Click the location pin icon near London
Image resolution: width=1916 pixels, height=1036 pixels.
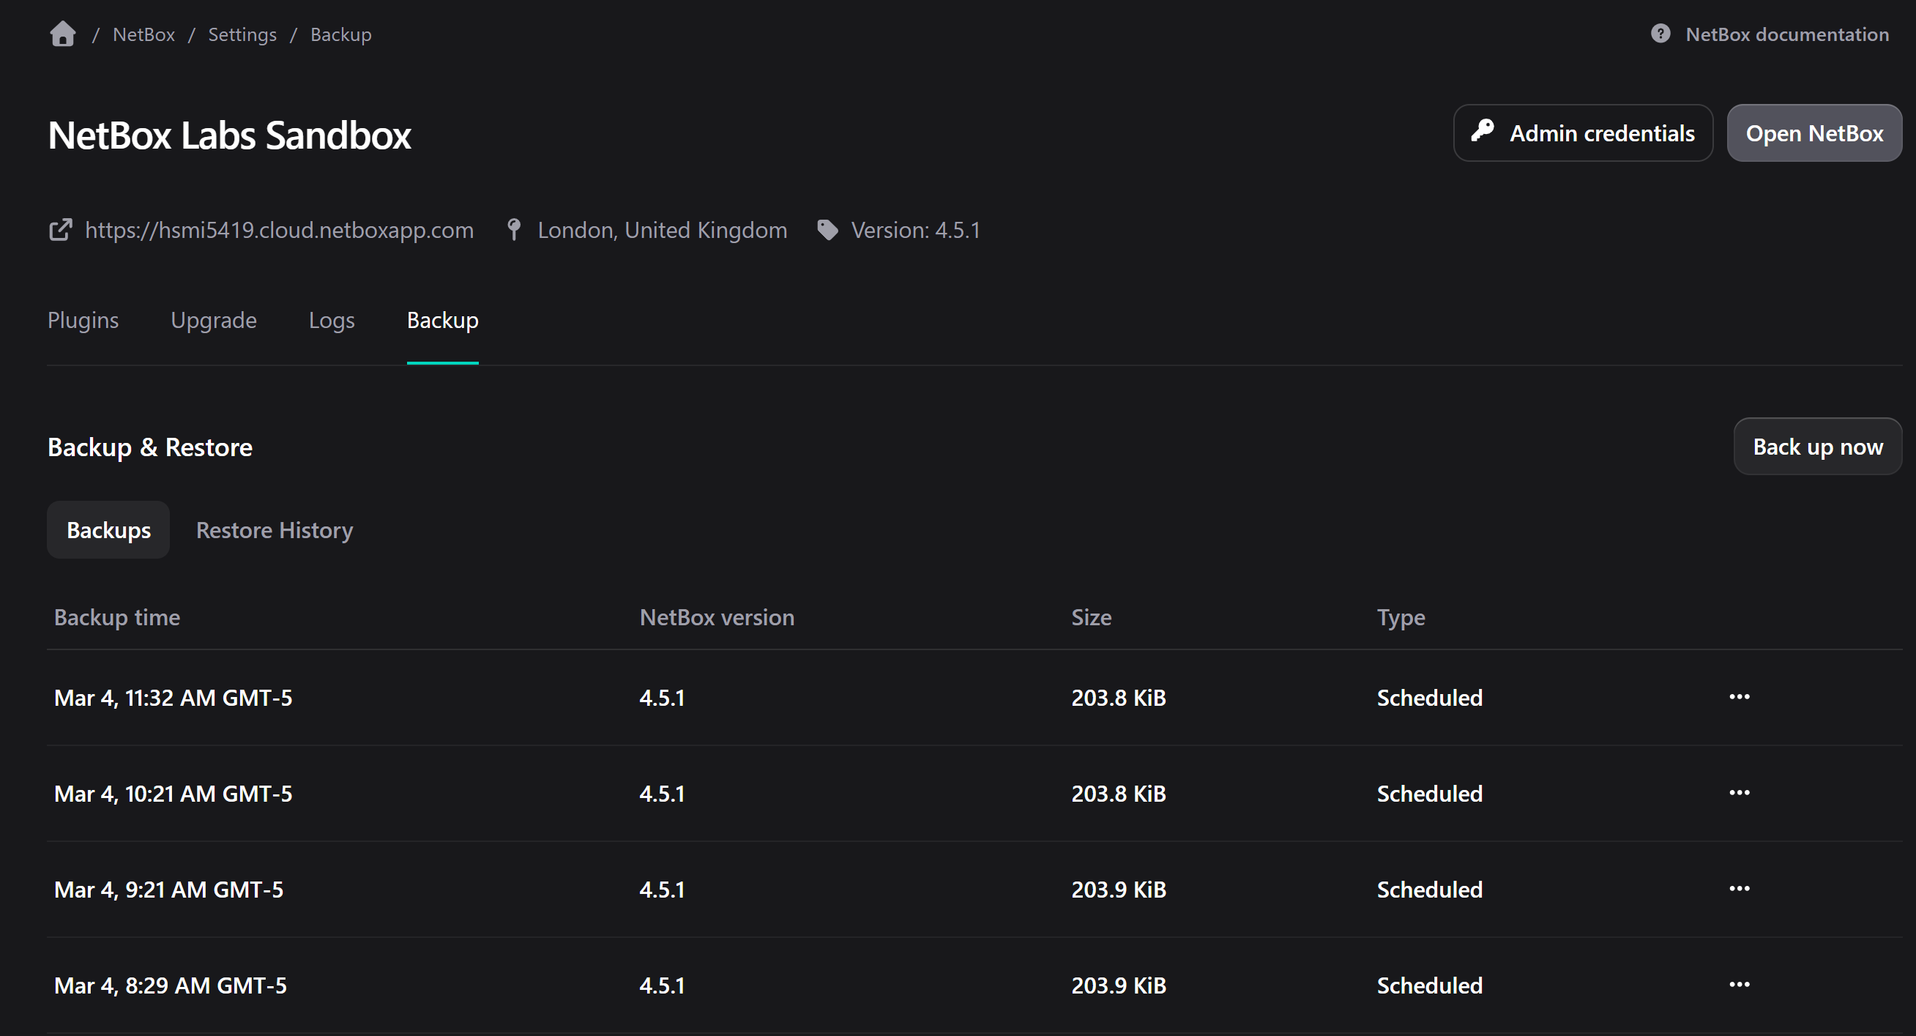click(513, 230)
